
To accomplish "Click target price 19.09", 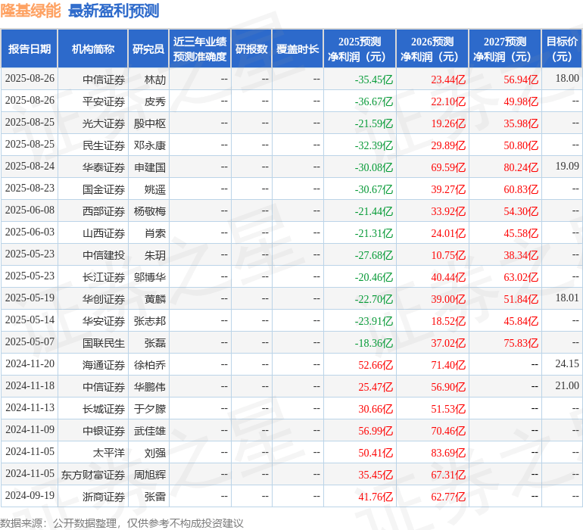I will (567, 166).
